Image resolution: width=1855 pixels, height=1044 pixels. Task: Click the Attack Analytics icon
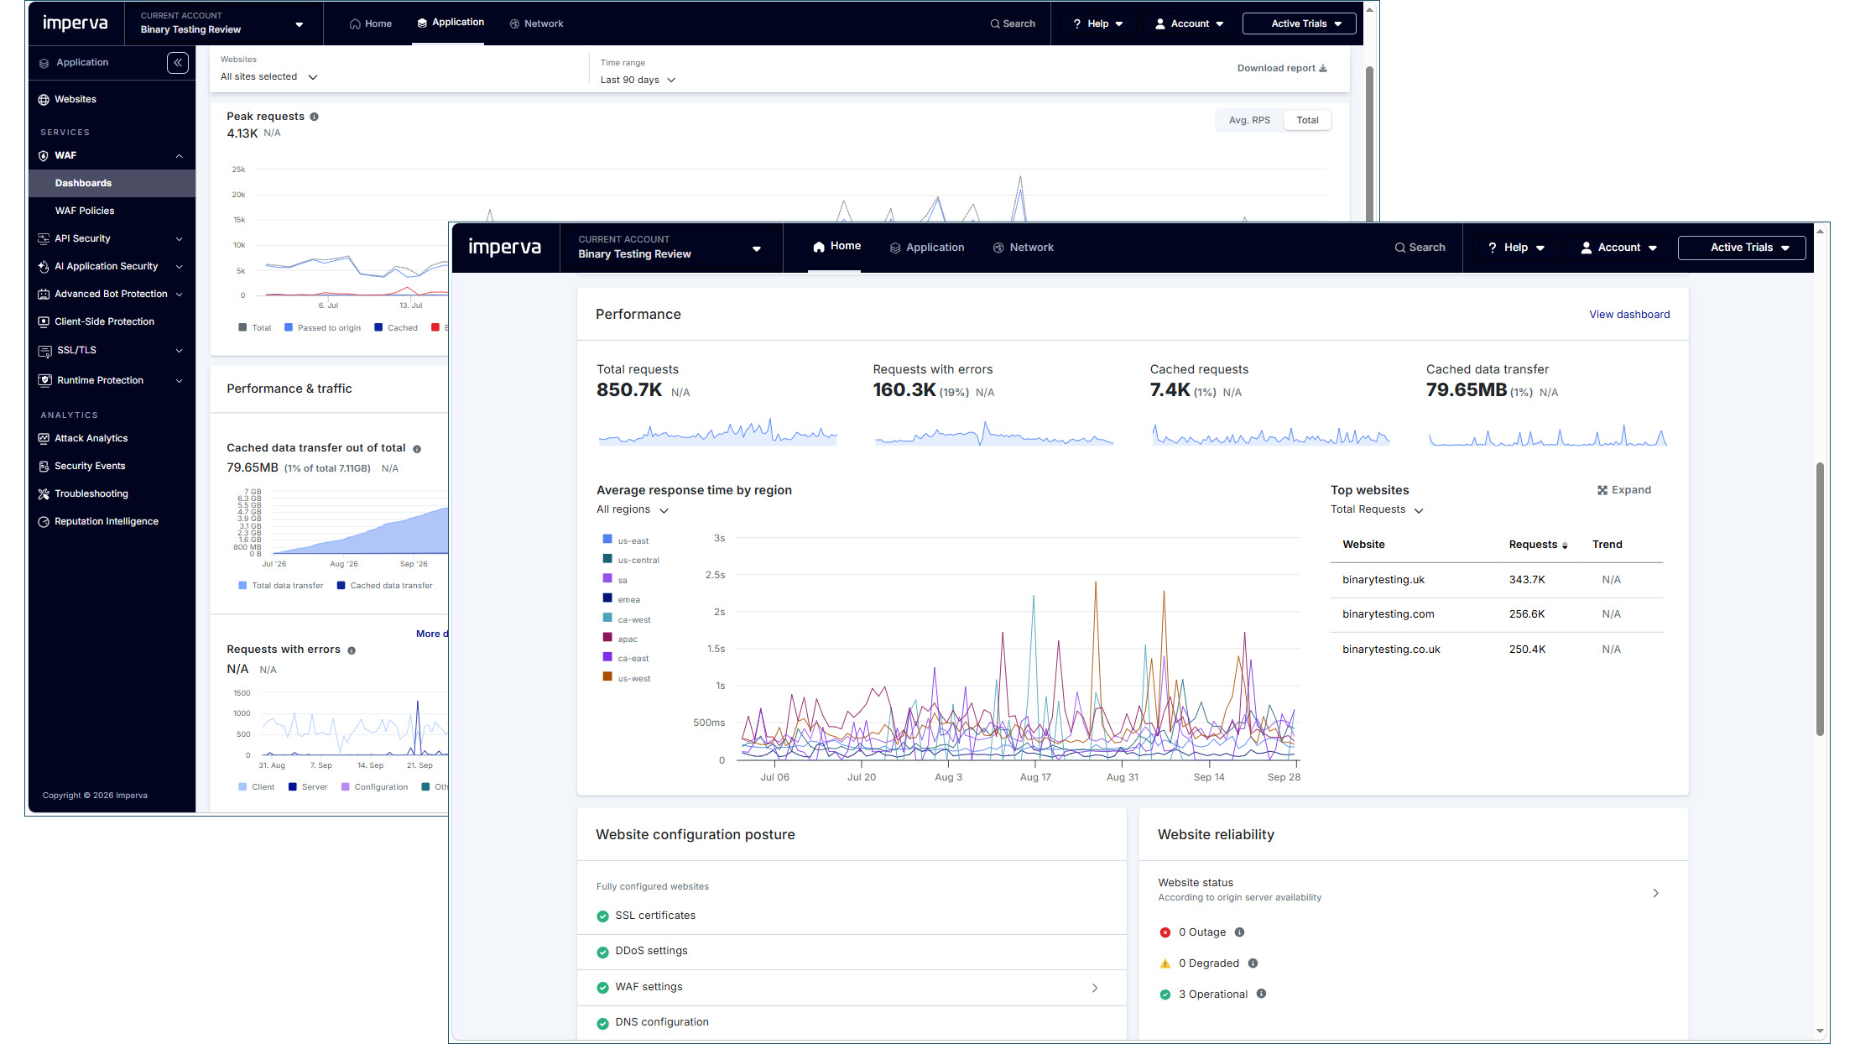tap(44, 439)
